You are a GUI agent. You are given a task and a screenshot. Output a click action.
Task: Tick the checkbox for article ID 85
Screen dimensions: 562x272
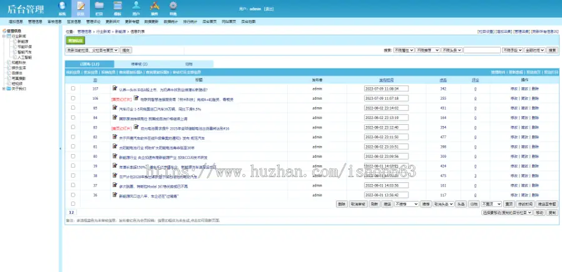click(73, 108)
